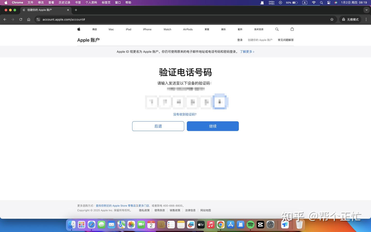Click the 没有收到验证码? link
The height and width of the screenshot is (232, 371).
click(x=184, y=114)
